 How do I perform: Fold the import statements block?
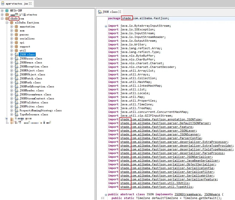pyautogui.click(x=106, y=26)
